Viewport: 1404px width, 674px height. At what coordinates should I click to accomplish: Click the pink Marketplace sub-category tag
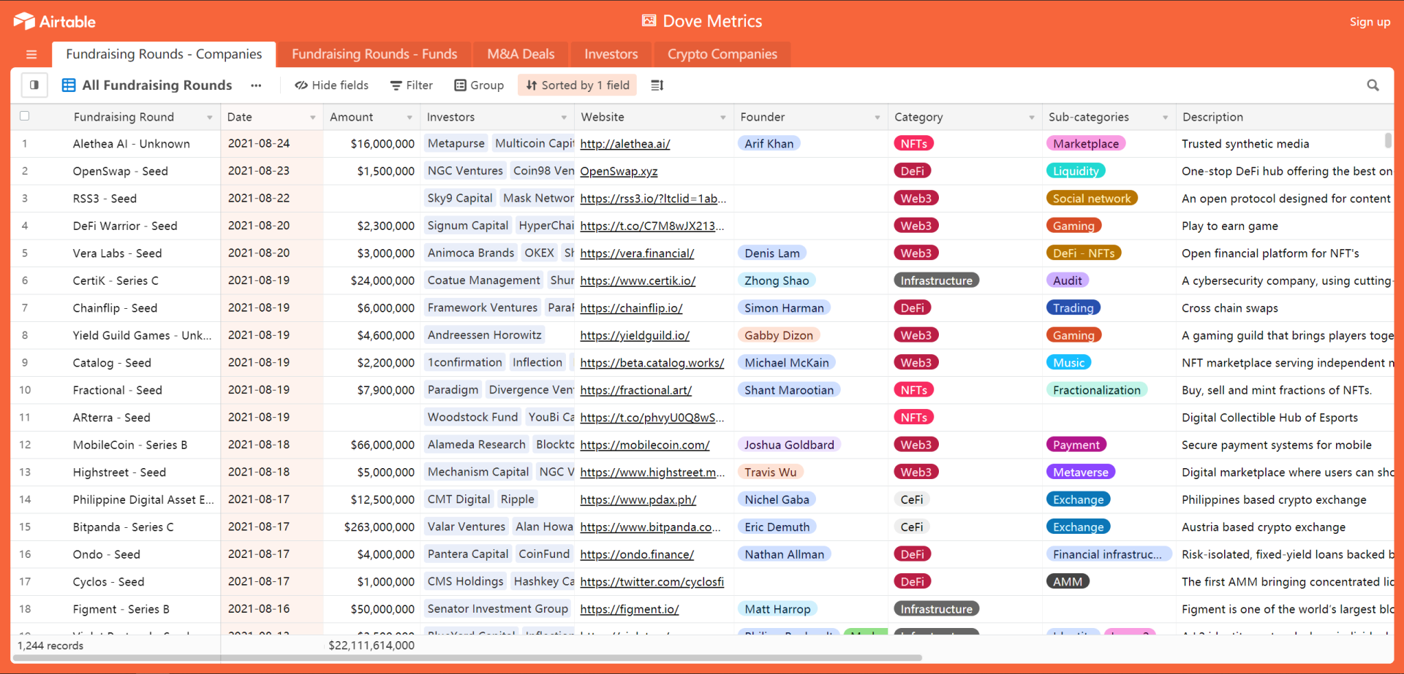coord(1086,144)
